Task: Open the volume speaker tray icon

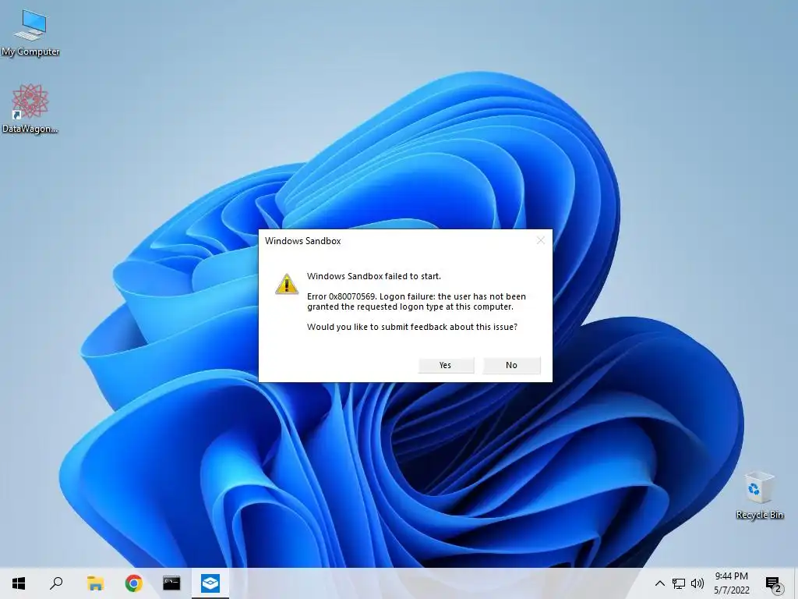Action: tap(697, 583)
